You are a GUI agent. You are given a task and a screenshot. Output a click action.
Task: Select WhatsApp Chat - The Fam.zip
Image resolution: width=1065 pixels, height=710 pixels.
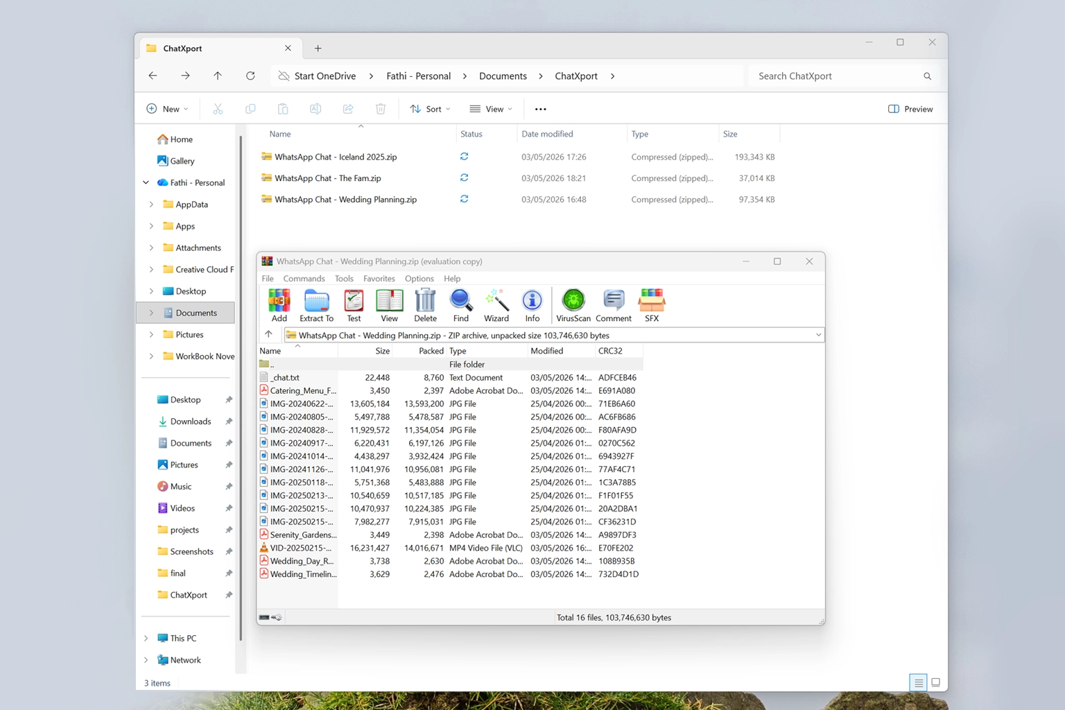point(328,178)
